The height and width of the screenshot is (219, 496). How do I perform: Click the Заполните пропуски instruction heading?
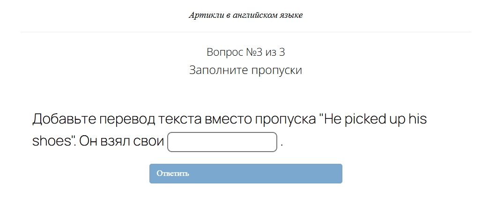[x=246, y=71]
